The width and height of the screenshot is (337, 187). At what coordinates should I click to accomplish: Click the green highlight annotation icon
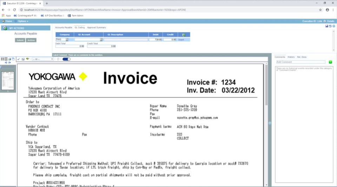(27, 59)
